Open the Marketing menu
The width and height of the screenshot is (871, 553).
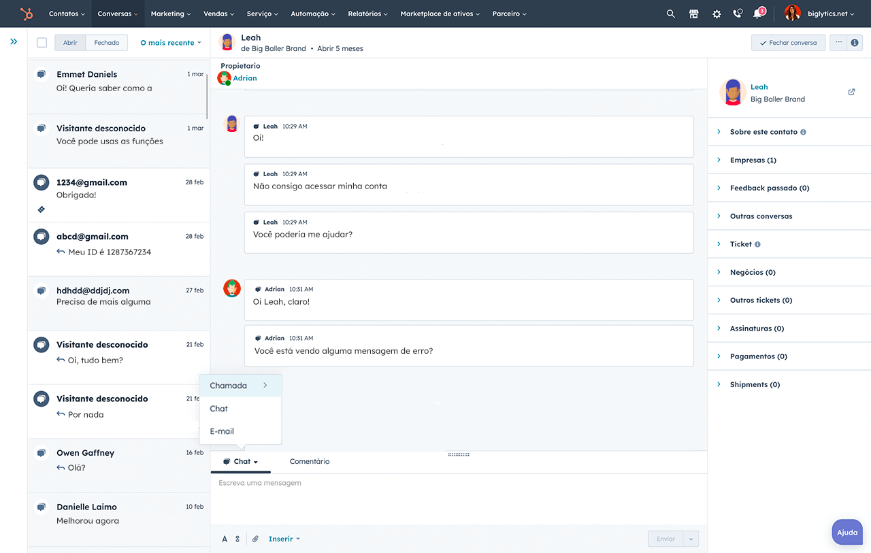pyautogui.click(x=170, y=14)
